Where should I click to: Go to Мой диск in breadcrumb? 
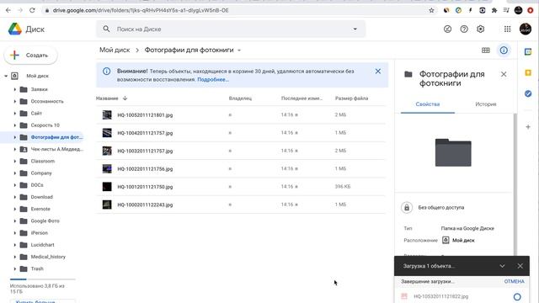pyautogui.click(x=115, y=50)
